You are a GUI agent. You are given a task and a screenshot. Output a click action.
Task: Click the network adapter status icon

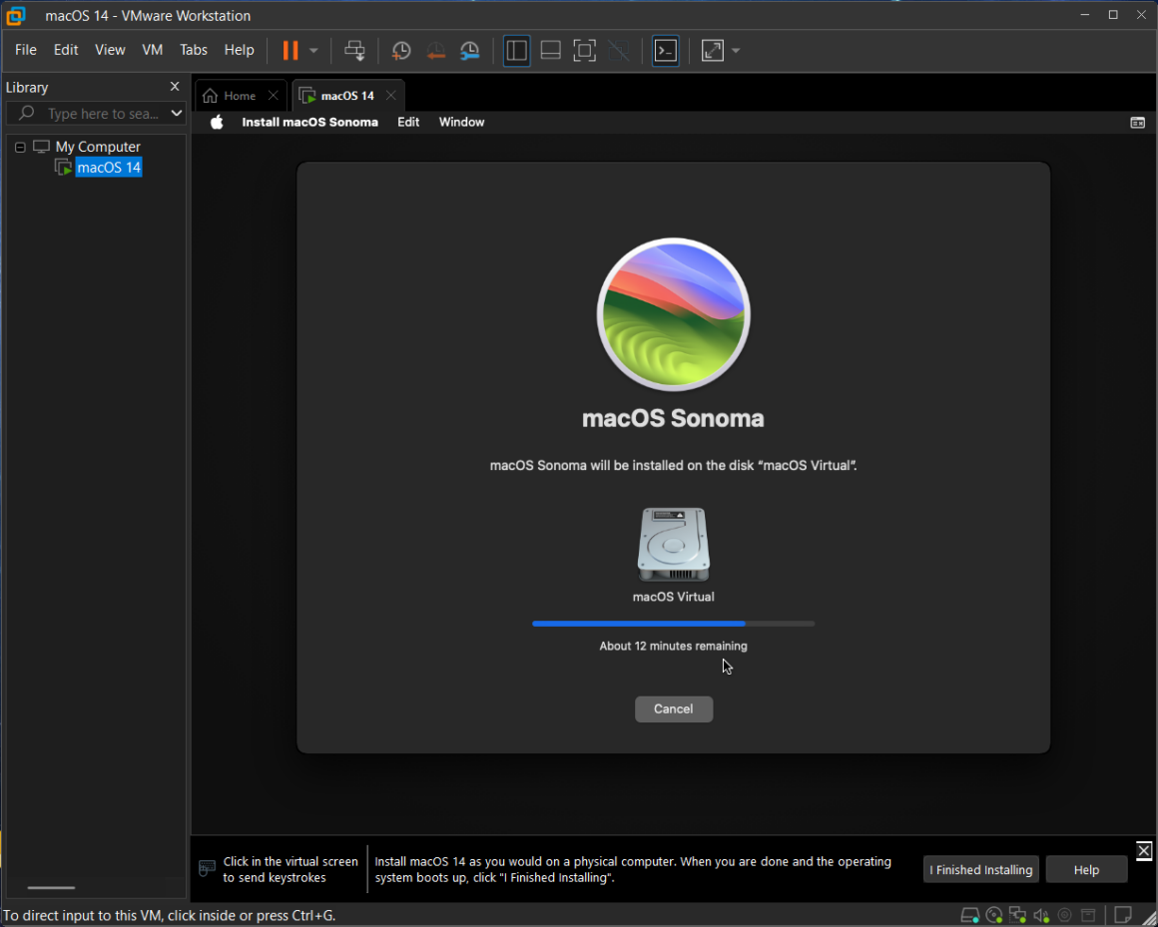(1017, 916)
